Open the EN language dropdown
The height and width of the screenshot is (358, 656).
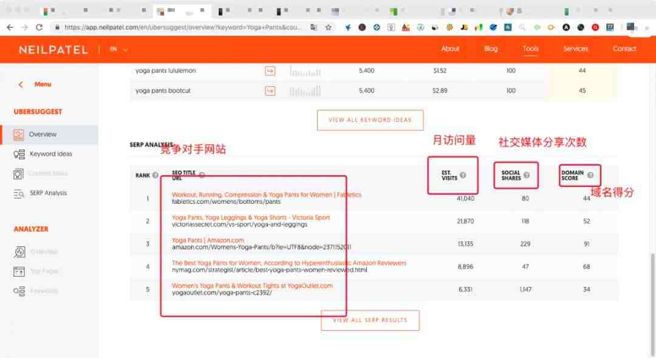tap(118, 49)
